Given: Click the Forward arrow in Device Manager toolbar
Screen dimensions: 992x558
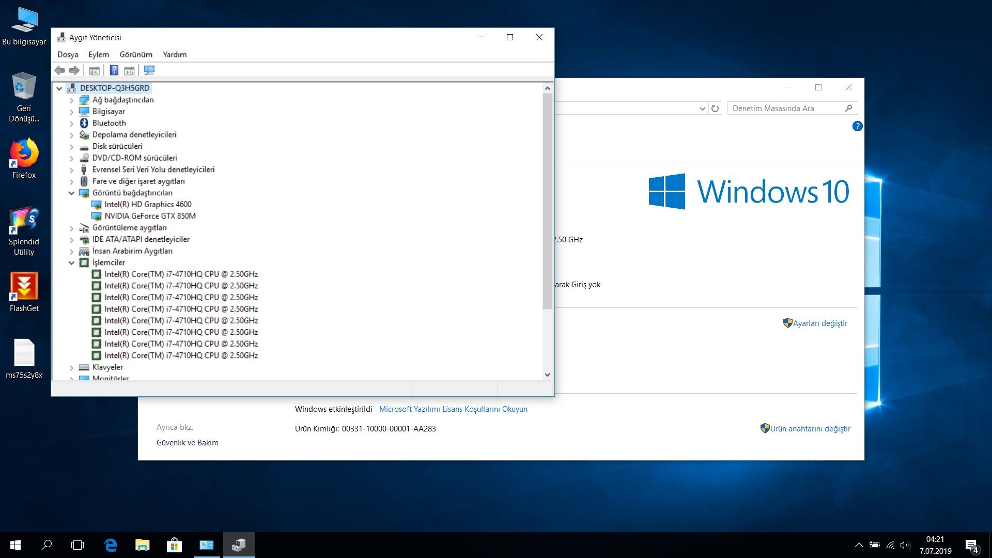Looking at the screenshot, I should coord(74,70).
